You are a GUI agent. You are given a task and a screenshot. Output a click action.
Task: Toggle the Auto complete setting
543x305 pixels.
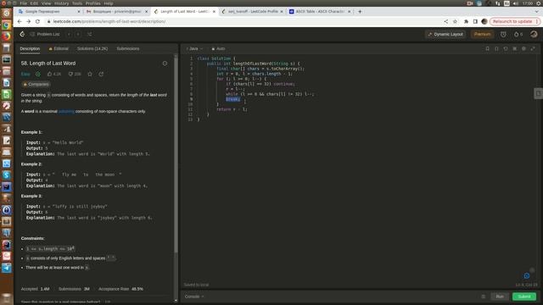[x=218, y=49]
